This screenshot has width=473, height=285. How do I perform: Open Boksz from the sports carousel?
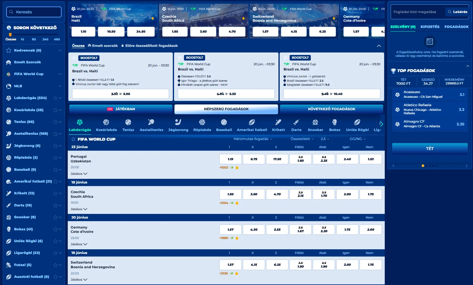coord(334,122)
